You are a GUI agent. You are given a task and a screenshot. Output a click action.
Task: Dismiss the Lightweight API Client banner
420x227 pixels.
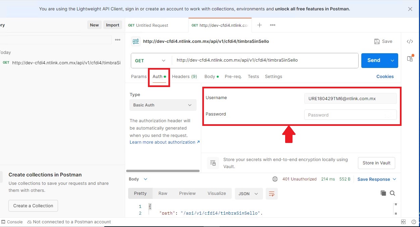point(410,9)
